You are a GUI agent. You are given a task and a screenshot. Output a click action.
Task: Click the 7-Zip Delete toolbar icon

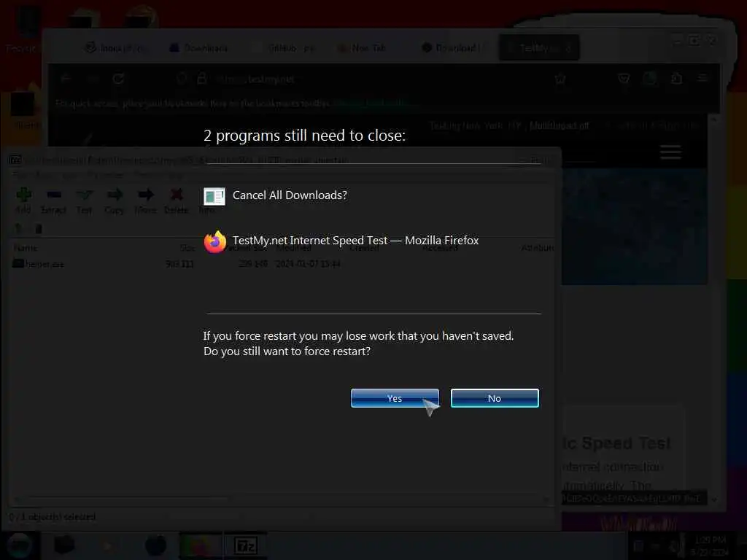click(177, 201)
